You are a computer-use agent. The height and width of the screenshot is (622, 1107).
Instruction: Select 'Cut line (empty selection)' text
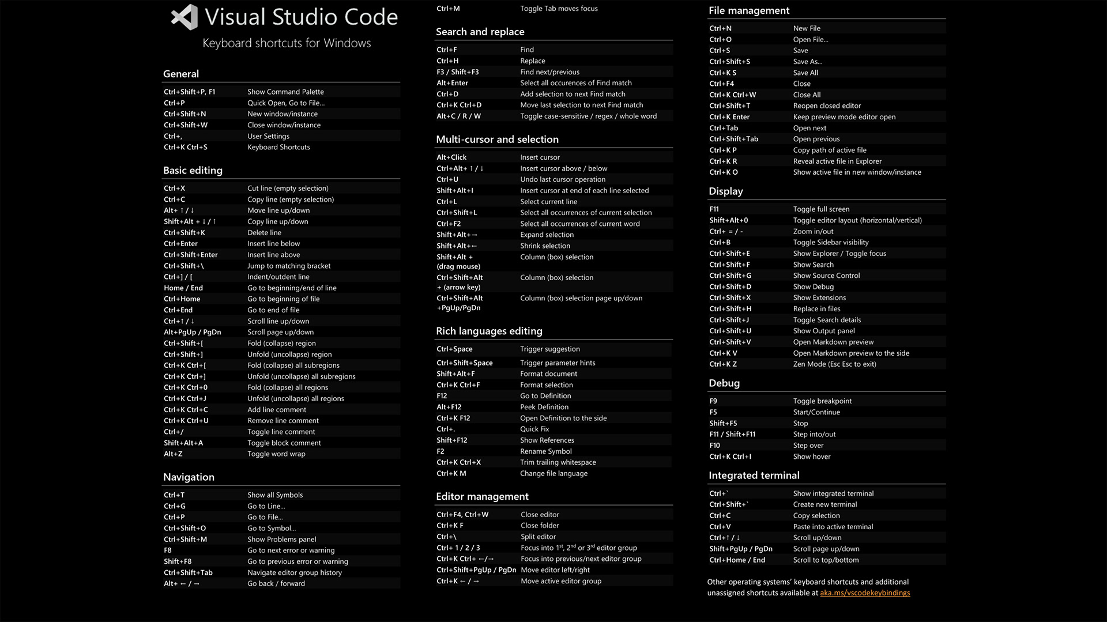coord(288,188)
